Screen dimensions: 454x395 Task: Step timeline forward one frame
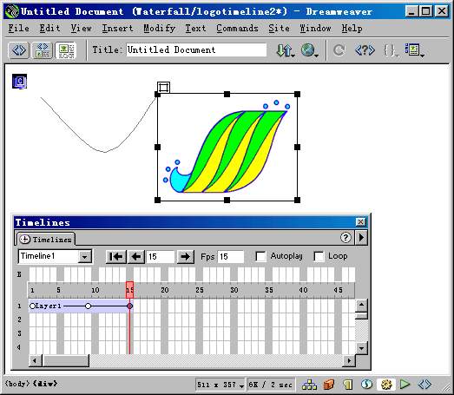[x=185, y=257]
